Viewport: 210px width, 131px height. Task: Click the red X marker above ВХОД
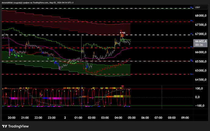tap(121, 31)
